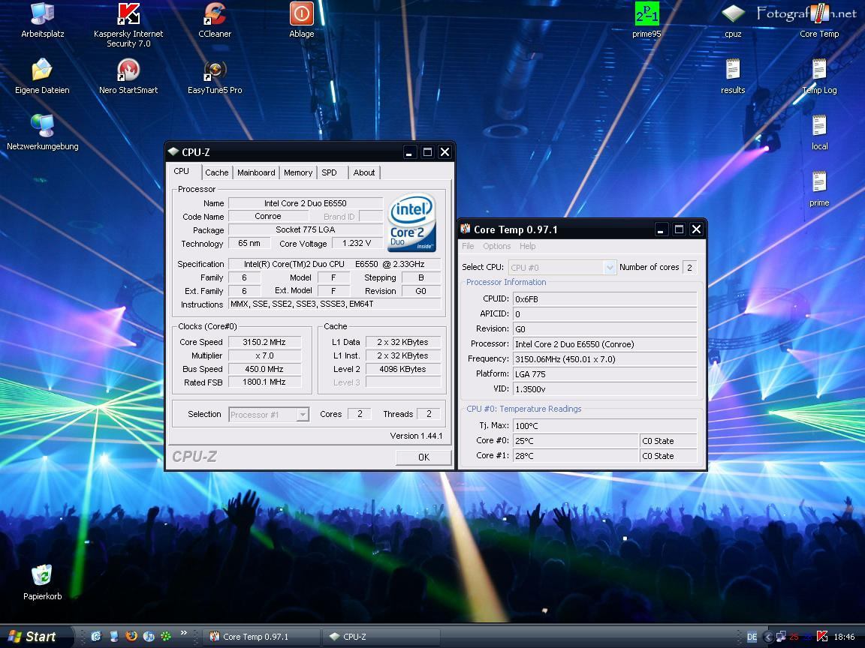Open the Options menu in Core Temp

pos(496,246)
